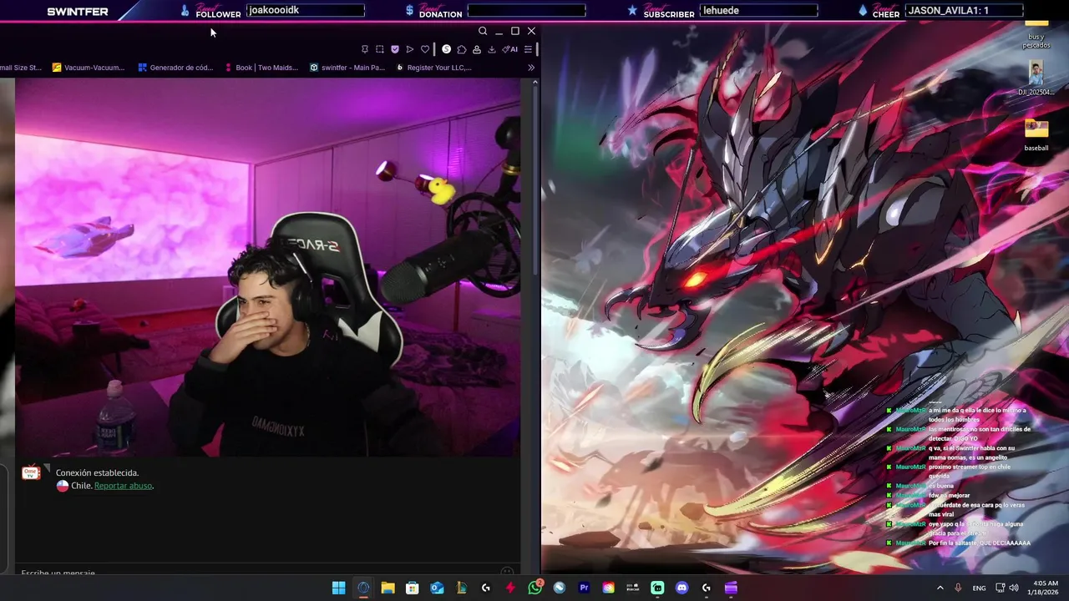Open Adobe Creative Cloud from the taskbar

[609, 588]
